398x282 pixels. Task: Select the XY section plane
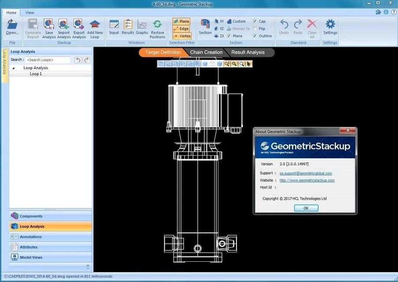[219, 21]
